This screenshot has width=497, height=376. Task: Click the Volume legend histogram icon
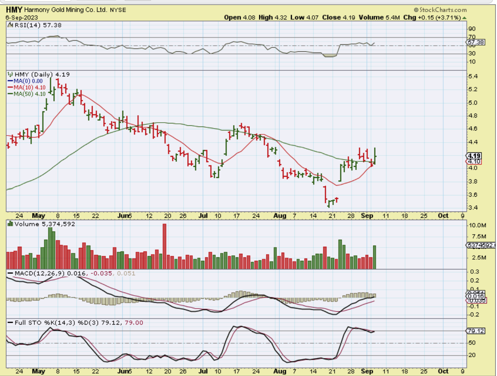(11, 224)
